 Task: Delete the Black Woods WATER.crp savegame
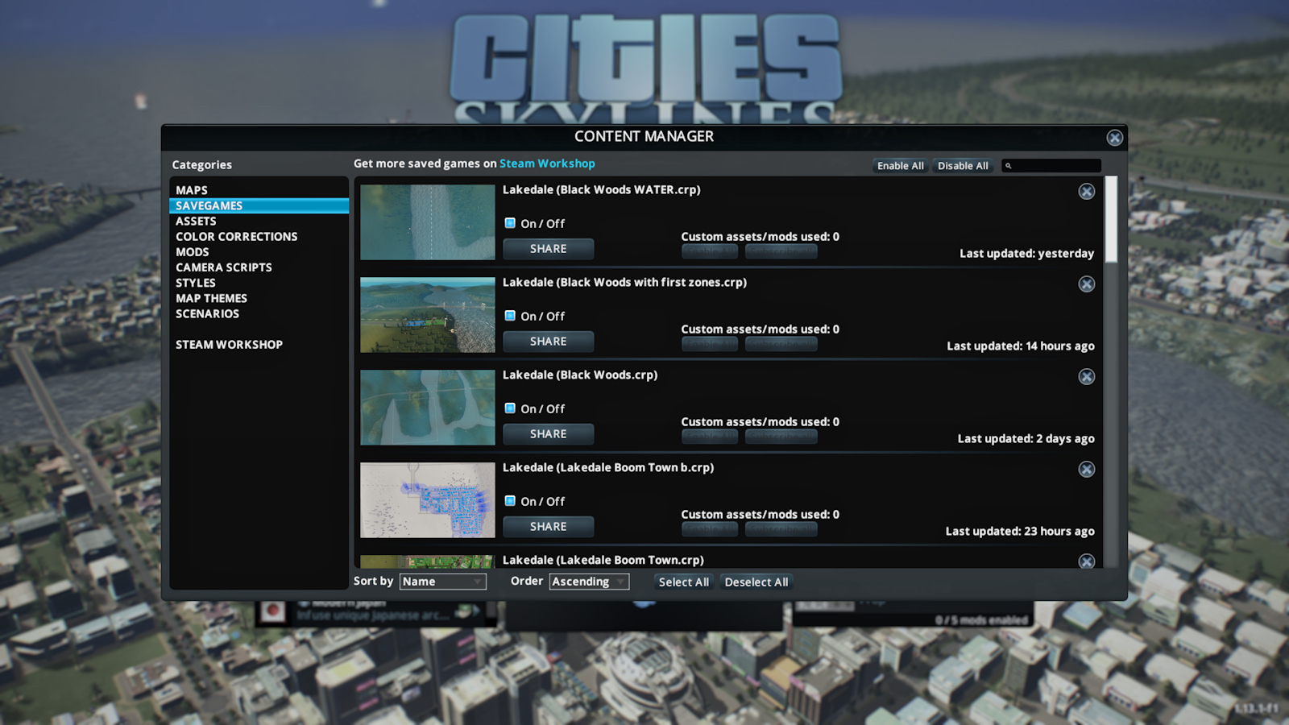click(1087, 192)
